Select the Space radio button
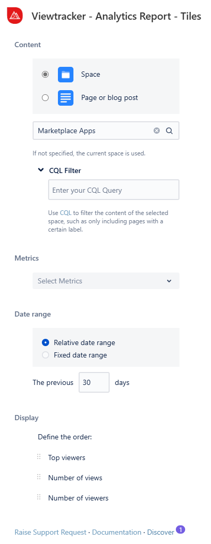211x544 pixels. [x=45, y=74]
